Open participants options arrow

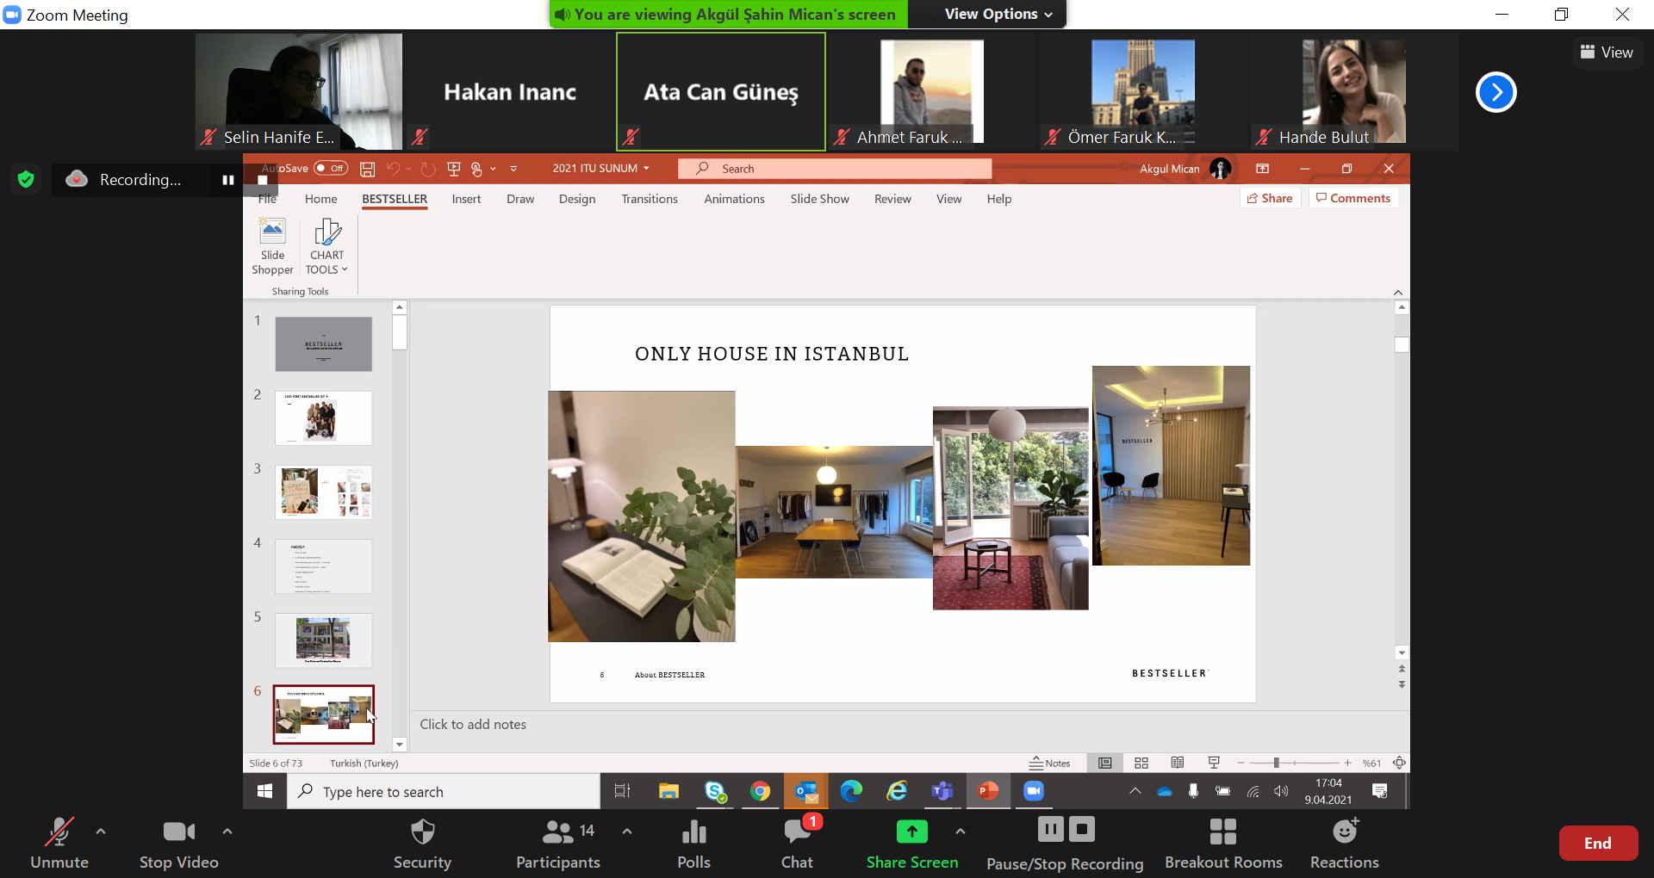(627, 832)
